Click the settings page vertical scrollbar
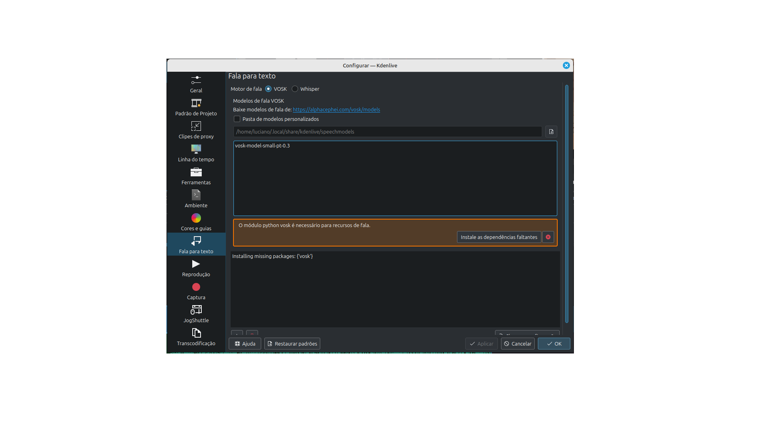This screenshot has height=428, width=761. point(566,204)
